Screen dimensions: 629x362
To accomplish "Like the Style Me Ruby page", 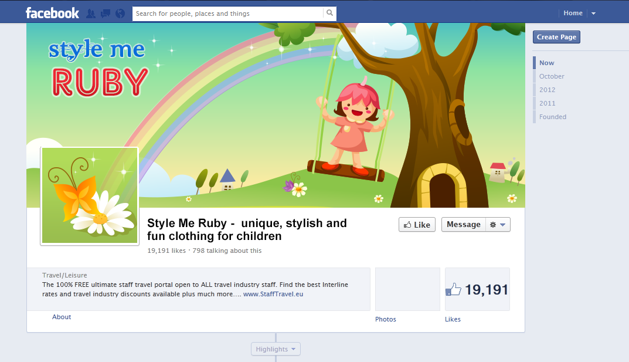I will point(417,225).
